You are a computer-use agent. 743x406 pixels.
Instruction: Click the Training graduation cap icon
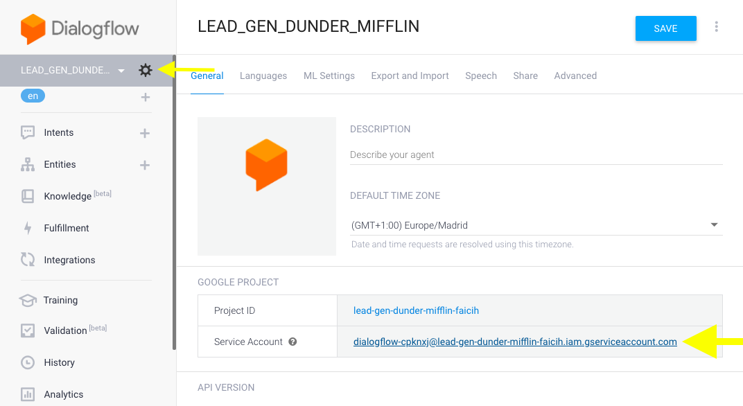pos(28,301)
